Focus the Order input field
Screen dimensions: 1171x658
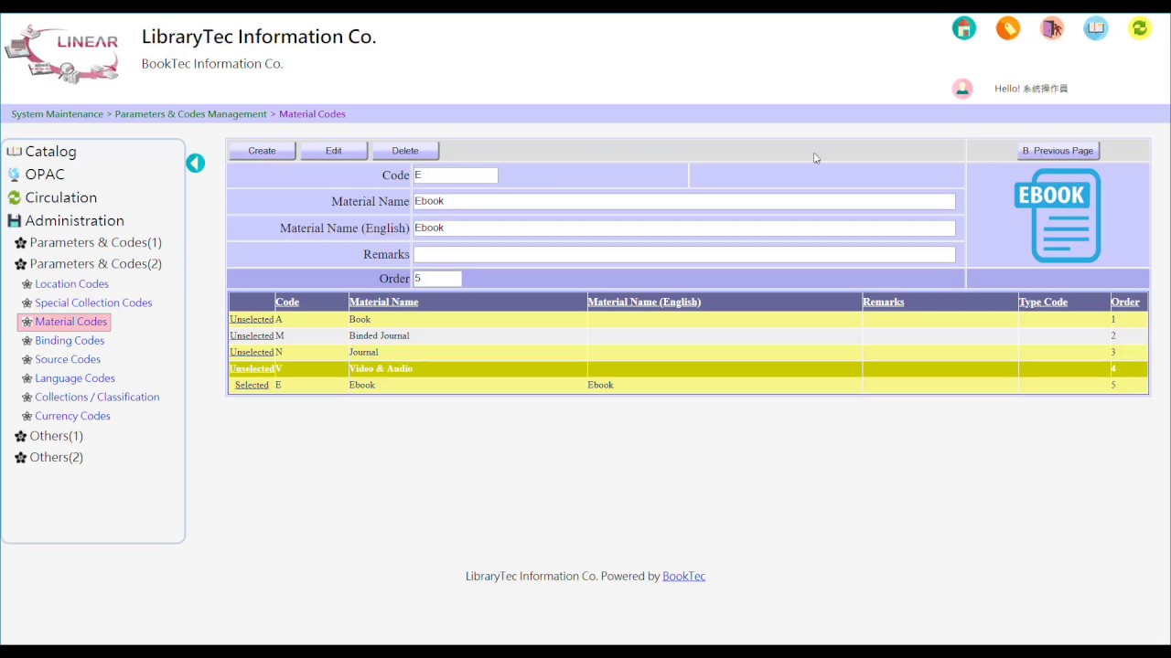pos(437,279)
